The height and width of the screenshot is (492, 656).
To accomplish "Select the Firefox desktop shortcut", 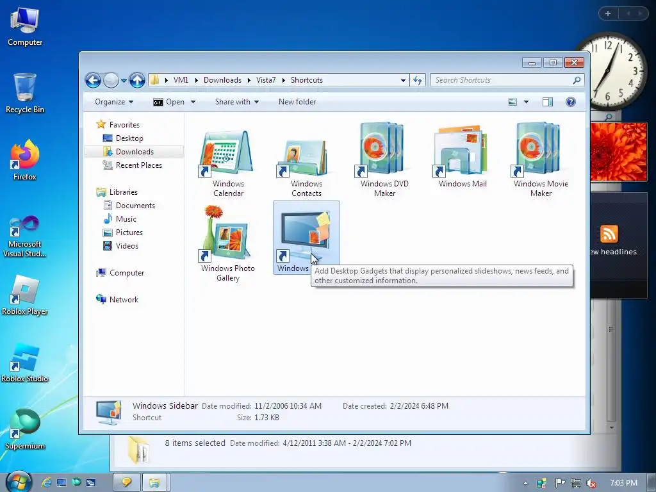I will (25, 160).
